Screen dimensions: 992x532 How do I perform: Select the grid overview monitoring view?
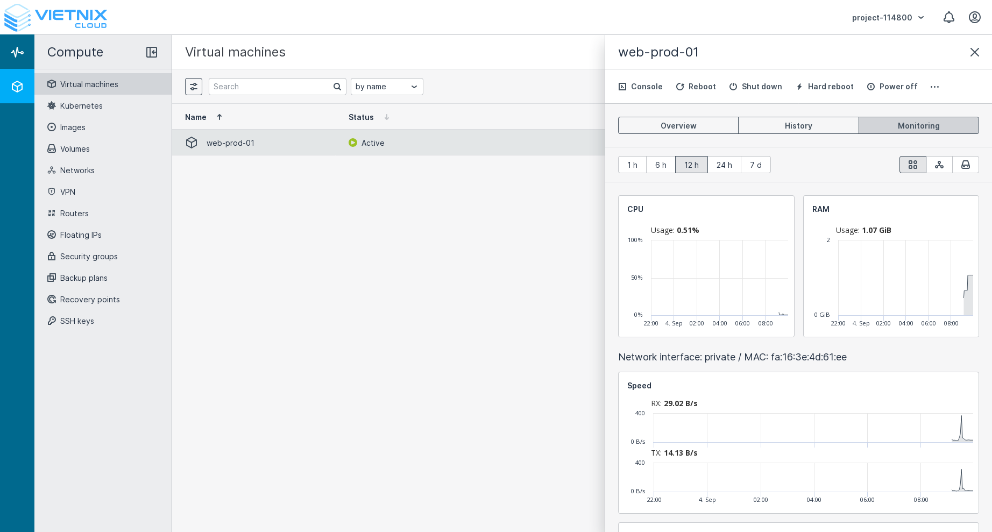point(912,165)
